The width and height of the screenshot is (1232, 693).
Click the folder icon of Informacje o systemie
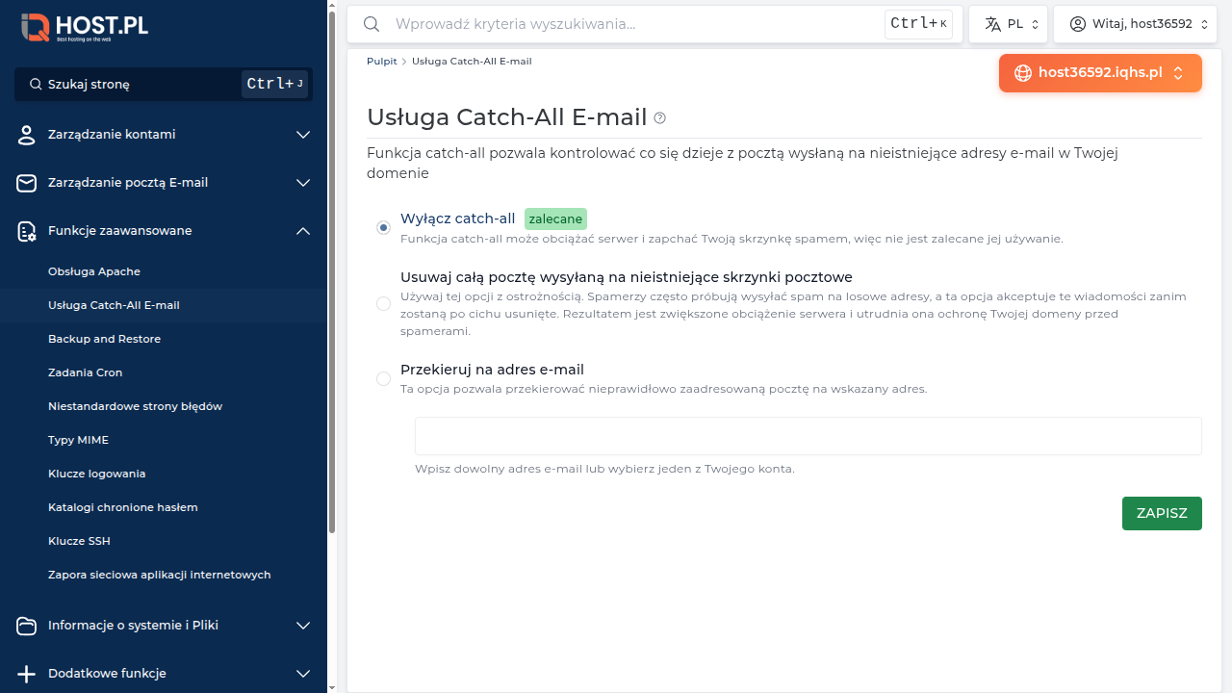pos(26,626)
